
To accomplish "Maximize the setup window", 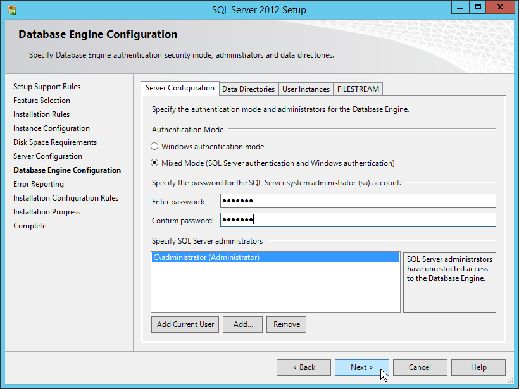I will (478, 8).
